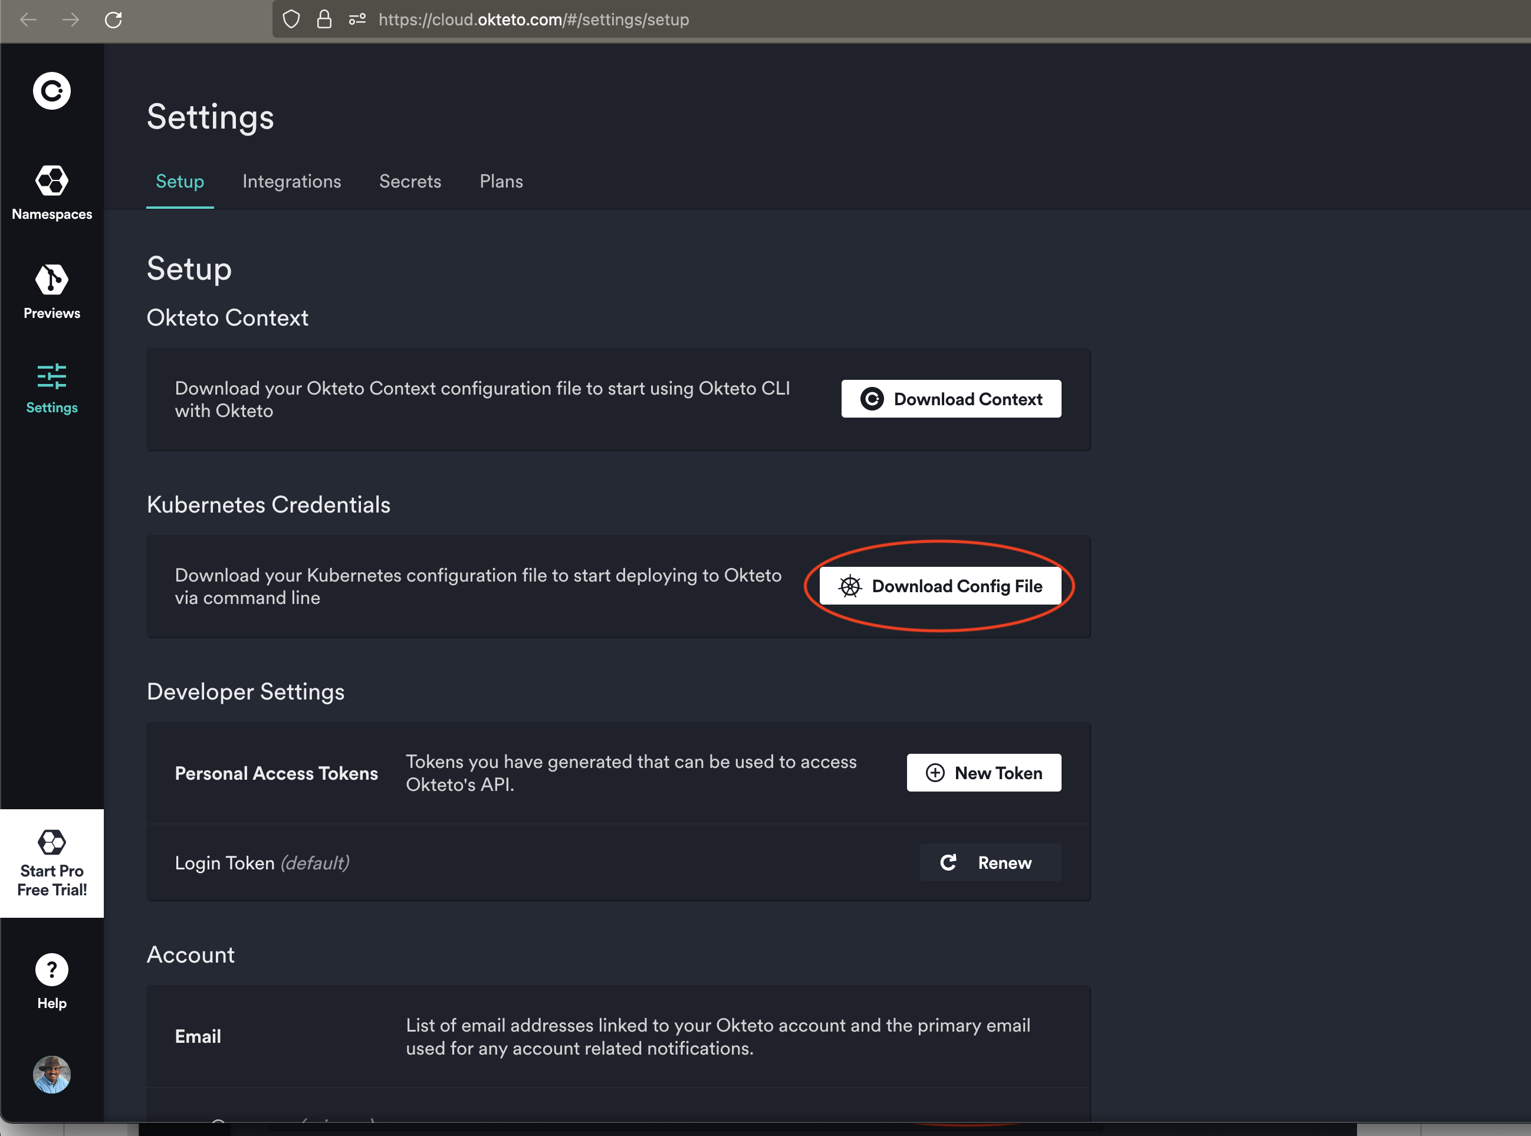Open the user profile avatar
The image size is (1531, 1136).
51,1074
